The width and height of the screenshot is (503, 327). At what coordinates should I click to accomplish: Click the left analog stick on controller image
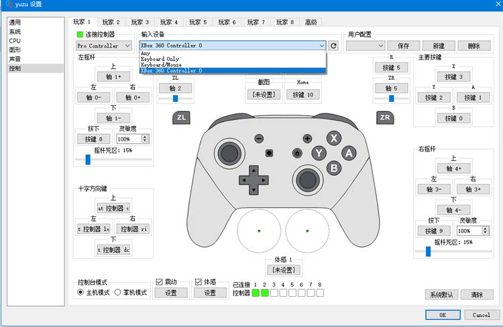coord(228,151)
